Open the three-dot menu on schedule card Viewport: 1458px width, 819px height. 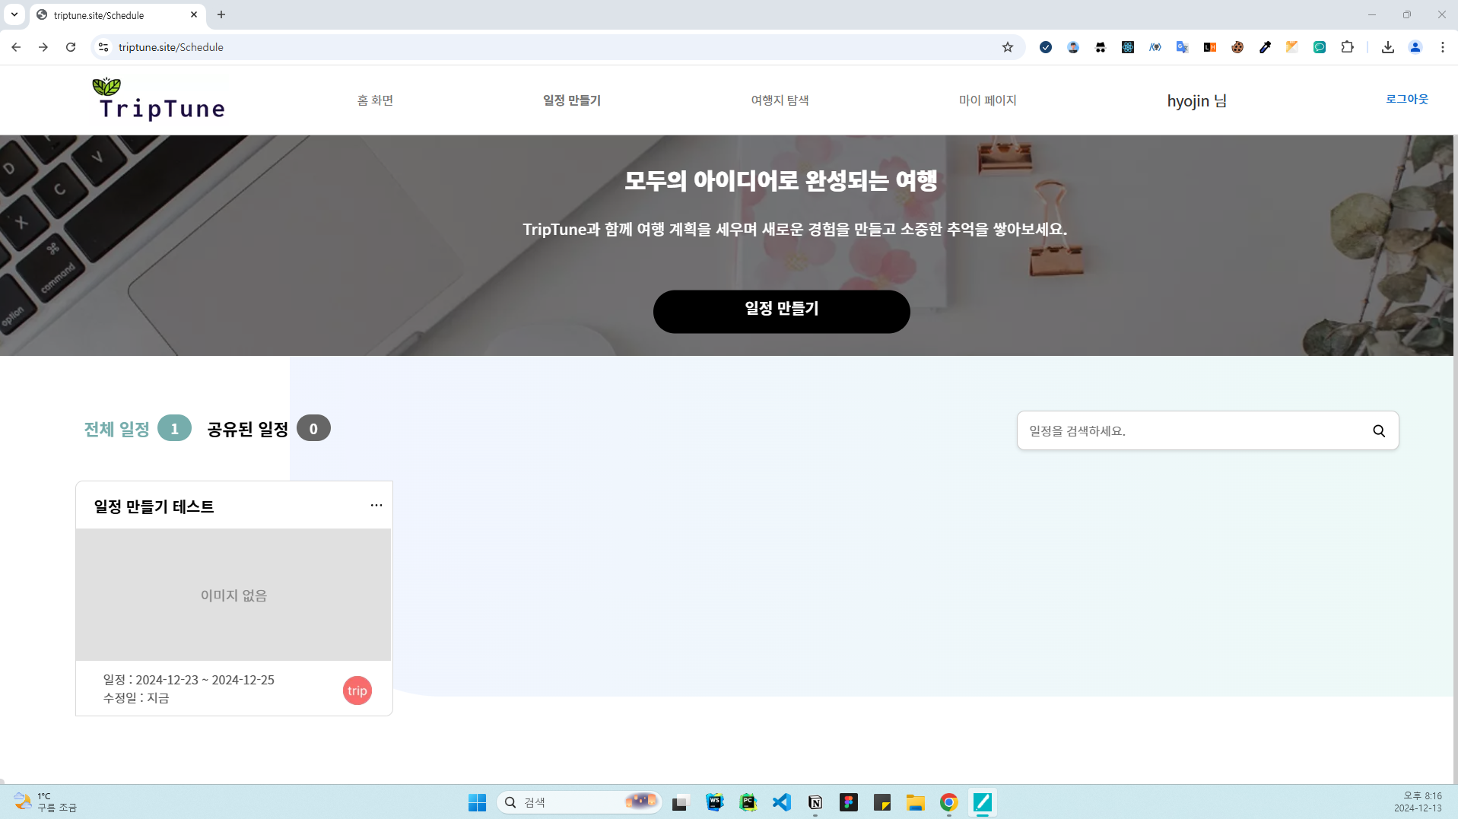point(376,506)
